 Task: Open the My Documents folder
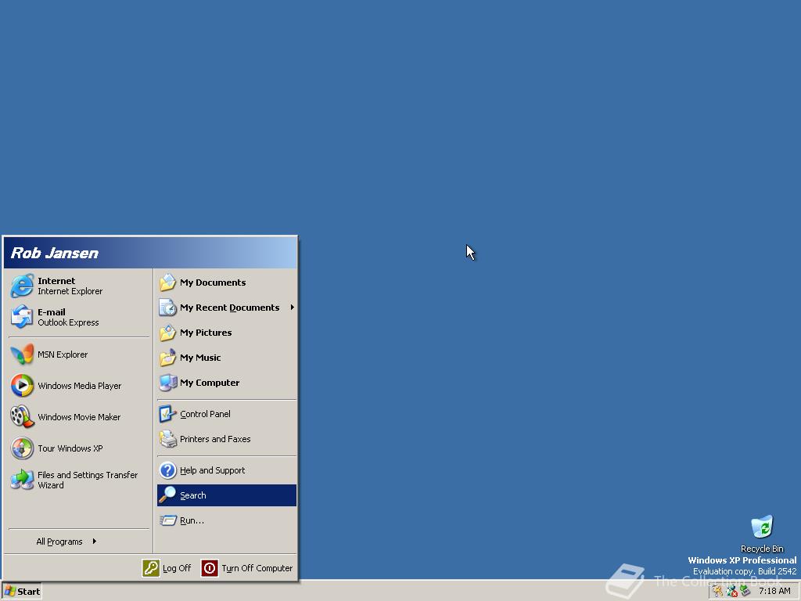point(227,282)
